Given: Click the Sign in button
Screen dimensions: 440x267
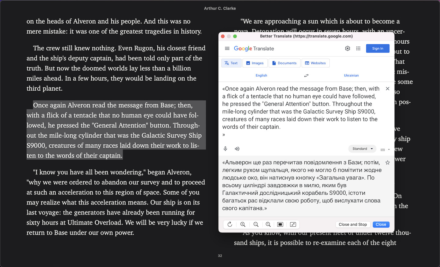Looking at the screenshot, I should pos(378,49).
